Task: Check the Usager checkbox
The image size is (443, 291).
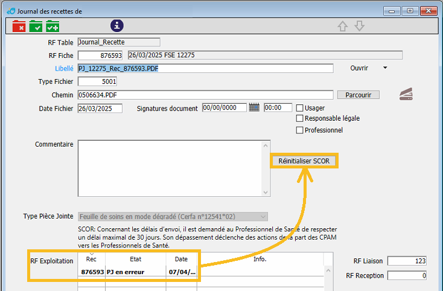Action: [299, 108]
